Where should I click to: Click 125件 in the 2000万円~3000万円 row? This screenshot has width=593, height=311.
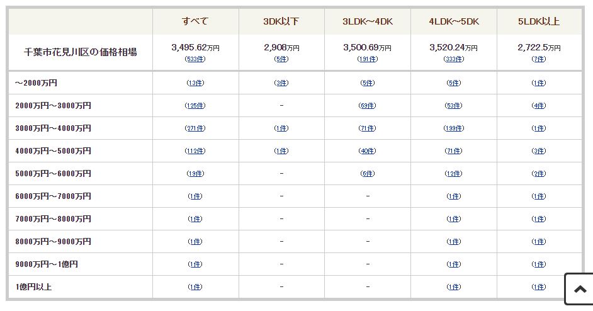pos(195,106)
